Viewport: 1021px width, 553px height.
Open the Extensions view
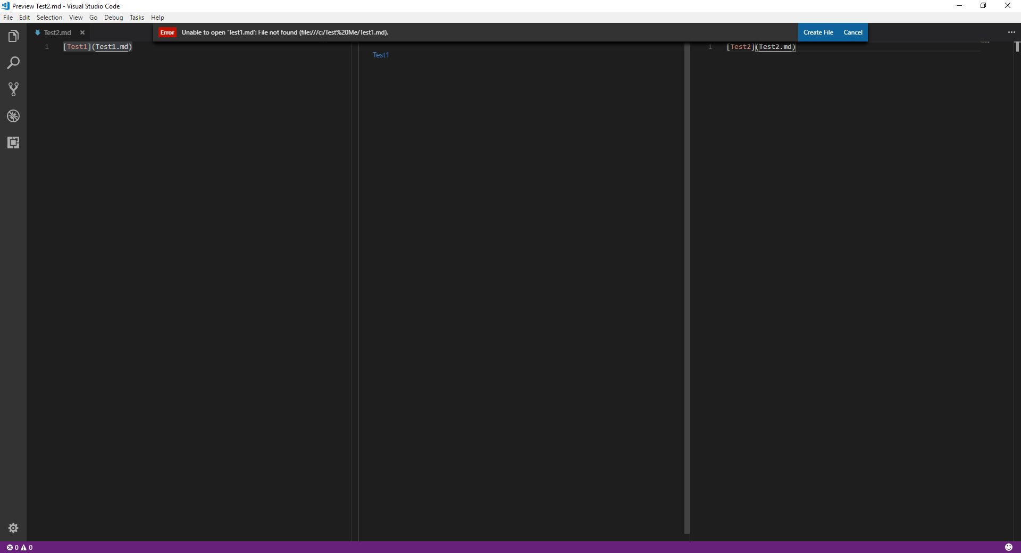[13, 143]
